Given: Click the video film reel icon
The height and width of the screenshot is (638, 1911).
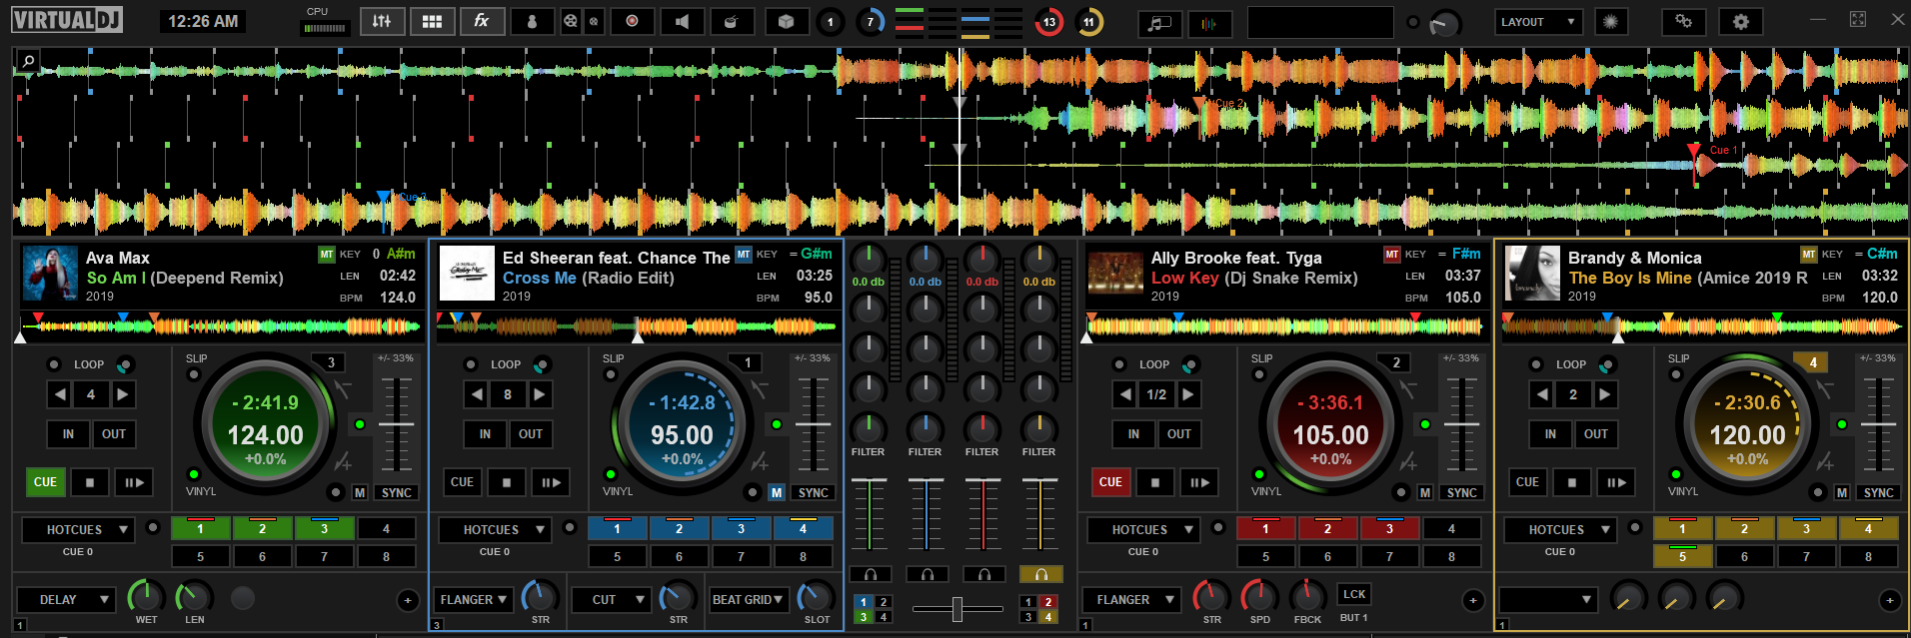Looking at the screenshot, I should [x=570, y=21].
